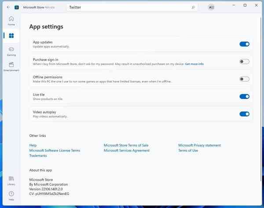This screenshot has height=208, width=264.
Task: Click the CV: pUHYXM5dZk2NenEG text
Action: pyautogui.click(x=49, y=194)
